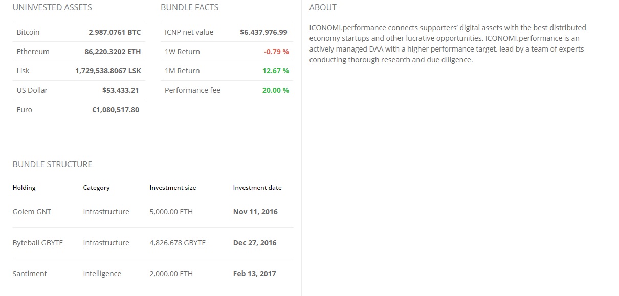
Task: Click the Euro amount €1,080,517.80
Action: tap(115, 110)
